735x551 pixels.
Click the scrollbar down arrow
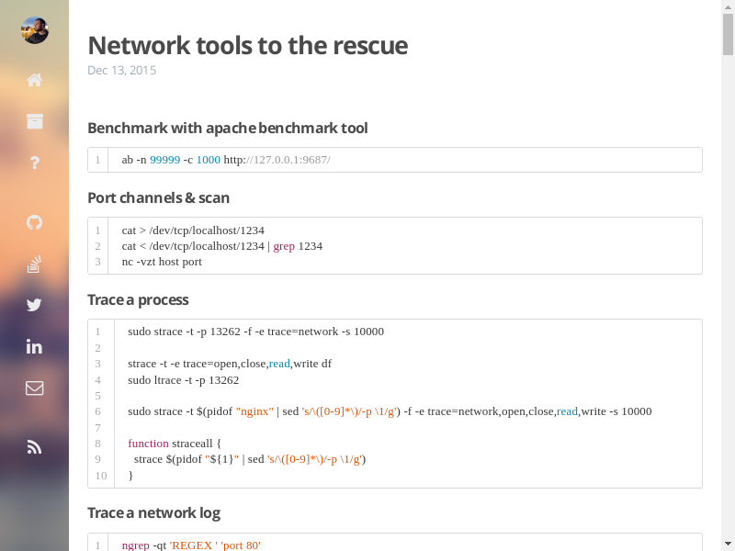[x=728, y=544]
